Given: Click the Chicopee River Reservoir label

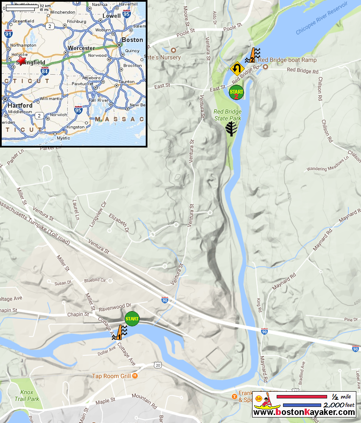Looking at the screenshot, I should click(x=321, y=18).
